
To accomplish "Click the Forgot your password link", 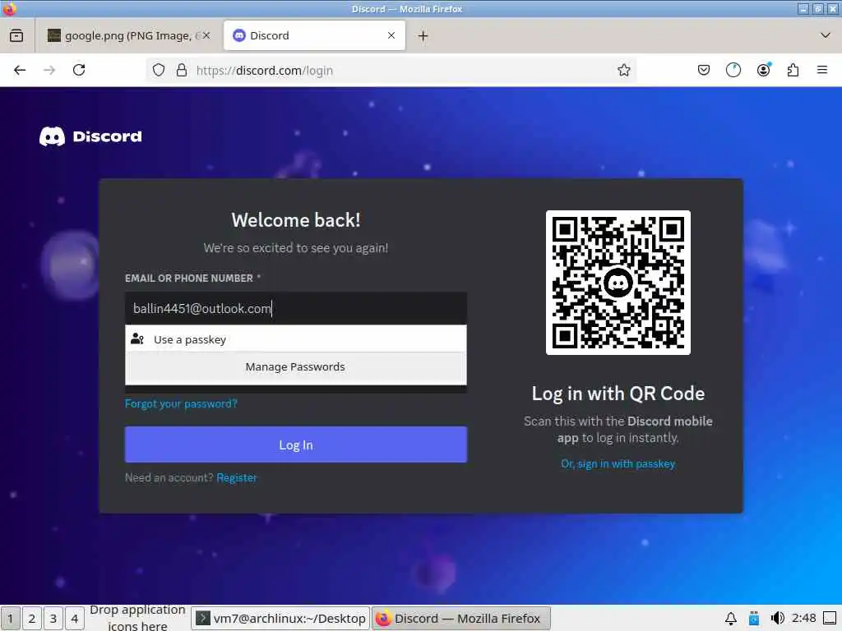I will tap(181, 403).
